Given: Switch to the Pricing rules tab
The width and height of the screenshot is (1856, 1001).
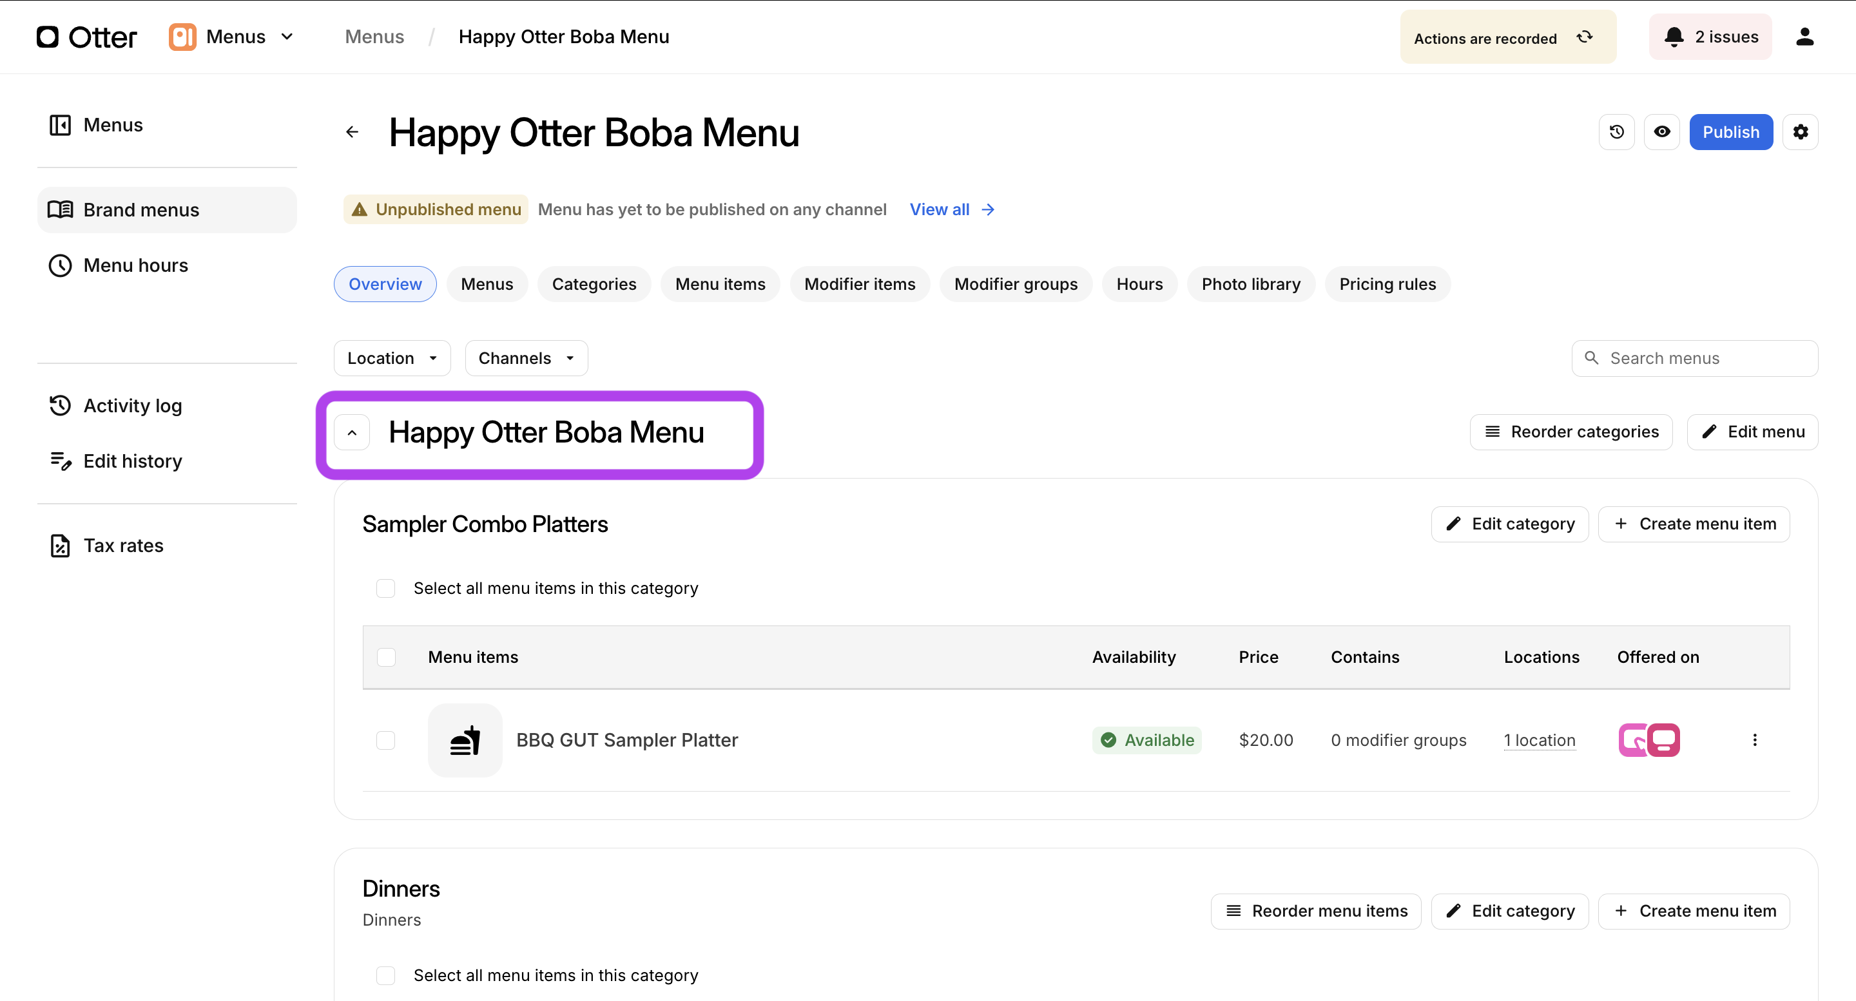Looking at the screenshot, I should pos(1387,283).
